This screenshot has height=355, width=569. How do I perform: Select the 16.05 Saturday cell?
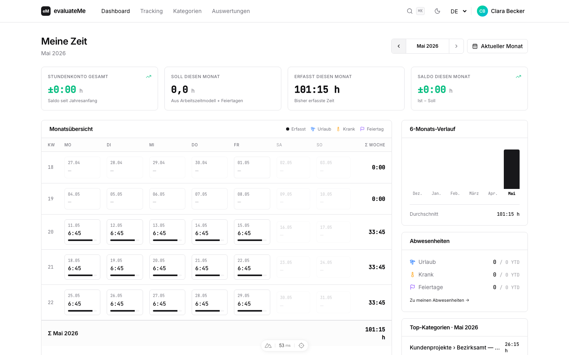(294, 232)
